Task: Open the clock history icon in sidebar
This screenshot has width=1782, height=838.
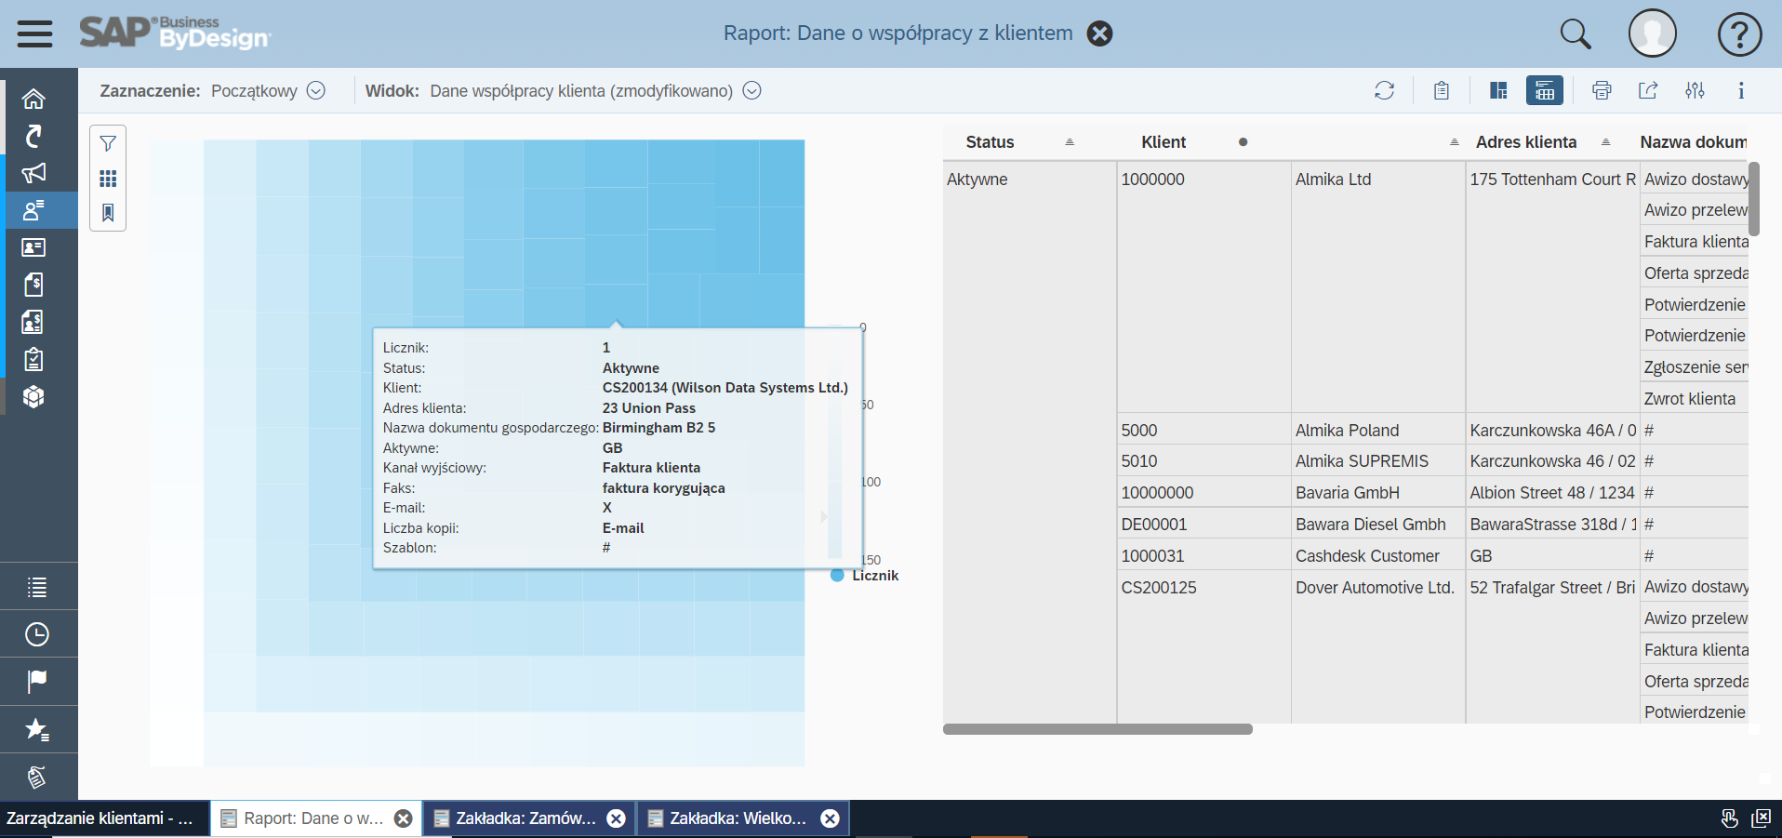Action: click(x=37, y=634)
